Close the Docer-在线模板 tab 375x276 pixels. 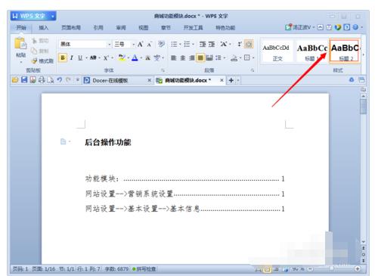click(149, 80)
